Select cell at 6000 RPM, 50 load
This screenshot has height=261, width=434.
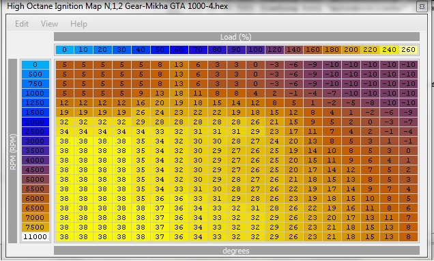(x=160, y=199)
